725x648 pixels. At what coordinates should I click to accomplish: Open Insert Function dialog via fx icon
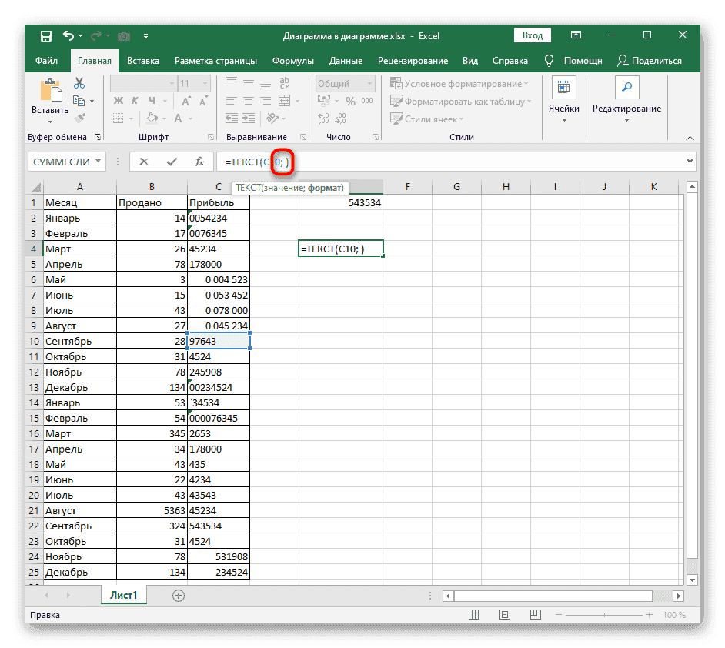point(199,162)
